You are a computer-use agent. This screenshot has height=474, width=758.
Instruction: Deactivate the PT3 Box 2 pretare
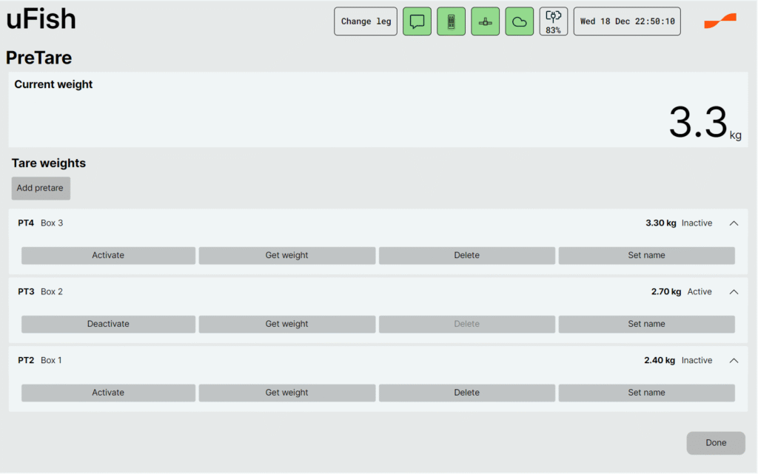(x=108, y=324)
